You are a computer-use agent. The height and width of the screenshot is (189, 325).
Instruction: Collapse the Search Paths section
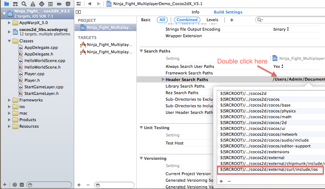(141, 51)
